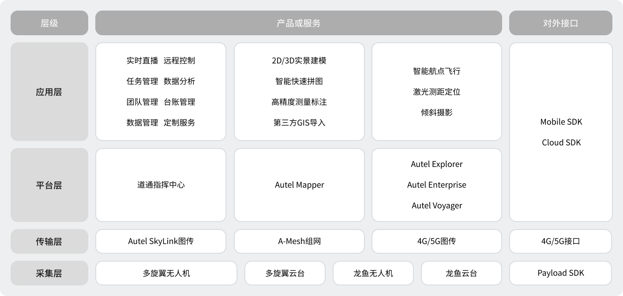Click the 实时直播 text

coord(142,61)
